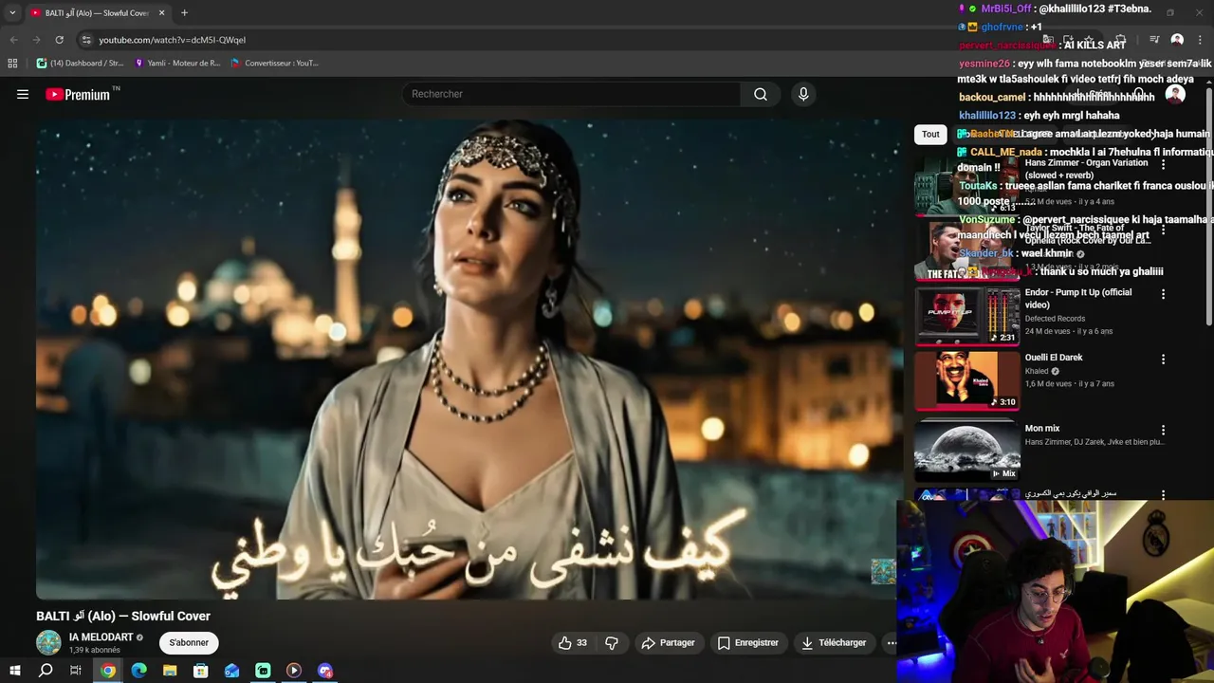The width and height of the screenshot is (1214, 683).
Task: Open the Chrome profile avatar
Action: (1177, 40)
